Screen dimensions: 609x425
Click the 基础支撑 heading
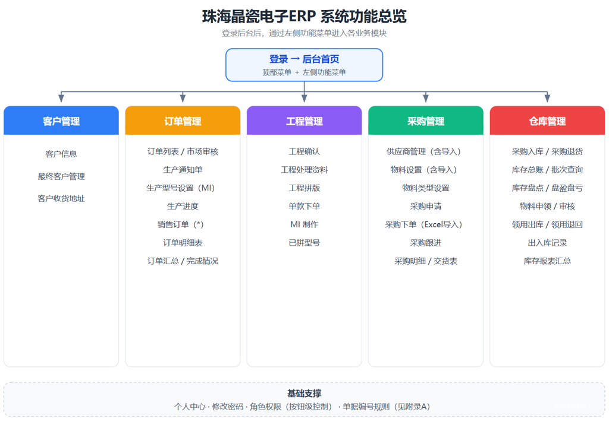tap(304, 394)
